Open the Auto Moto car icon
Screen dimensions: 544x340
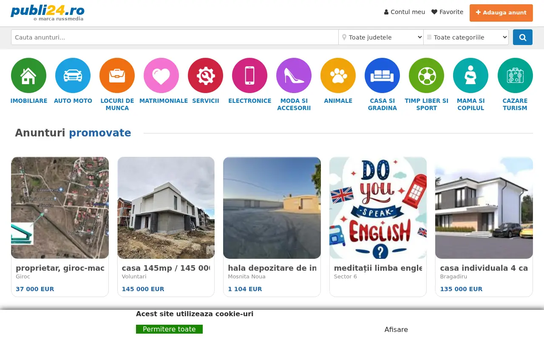point(73,76)
